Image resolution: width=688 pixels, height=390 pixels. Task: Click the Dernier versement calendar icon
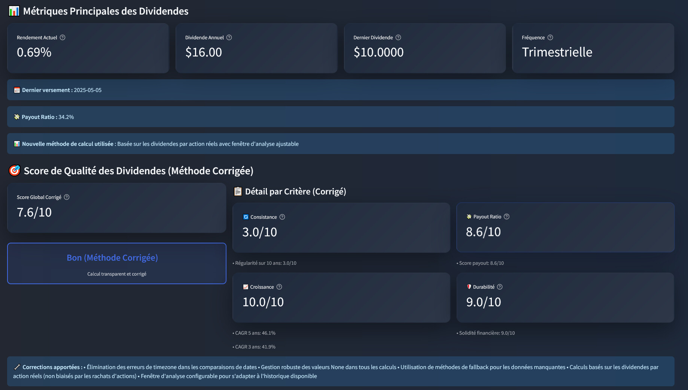pos(17,90)
